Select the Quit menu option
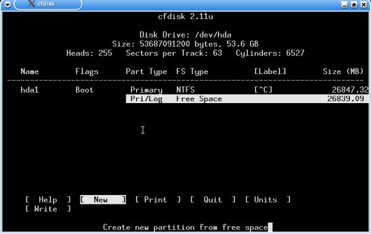This screenshot has height=234, width=371. 213,199
